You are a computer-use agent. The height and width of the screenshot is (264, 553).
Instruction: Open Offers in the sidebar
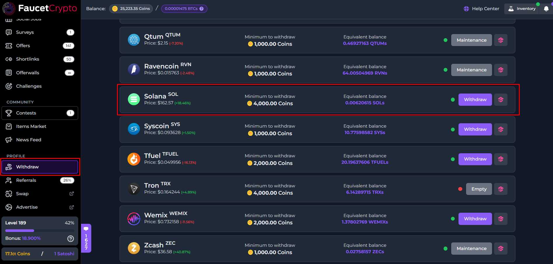click(x=40, y=46)
